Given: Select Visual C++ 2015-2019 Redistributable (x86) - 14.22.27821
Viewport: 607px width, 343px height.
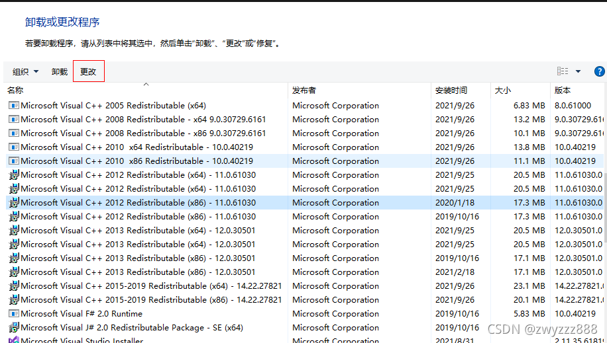Looking at the screenshot, I should [x=151, y=300].
